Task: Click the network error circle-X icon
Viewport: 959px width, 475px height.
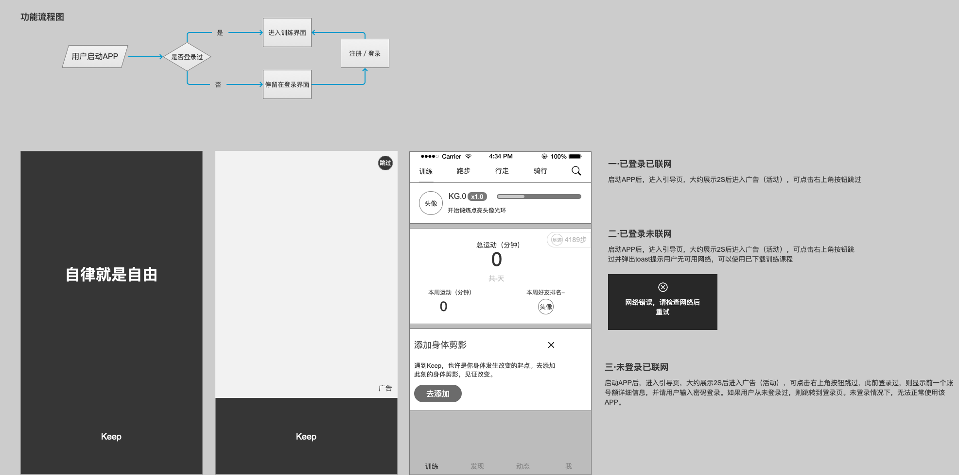Action: (x=663, y=287)
